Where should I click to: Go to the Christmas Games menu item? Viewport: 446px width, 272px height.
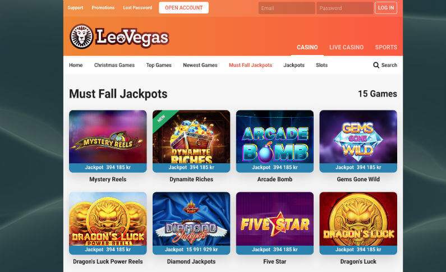[x=114, y=65]
